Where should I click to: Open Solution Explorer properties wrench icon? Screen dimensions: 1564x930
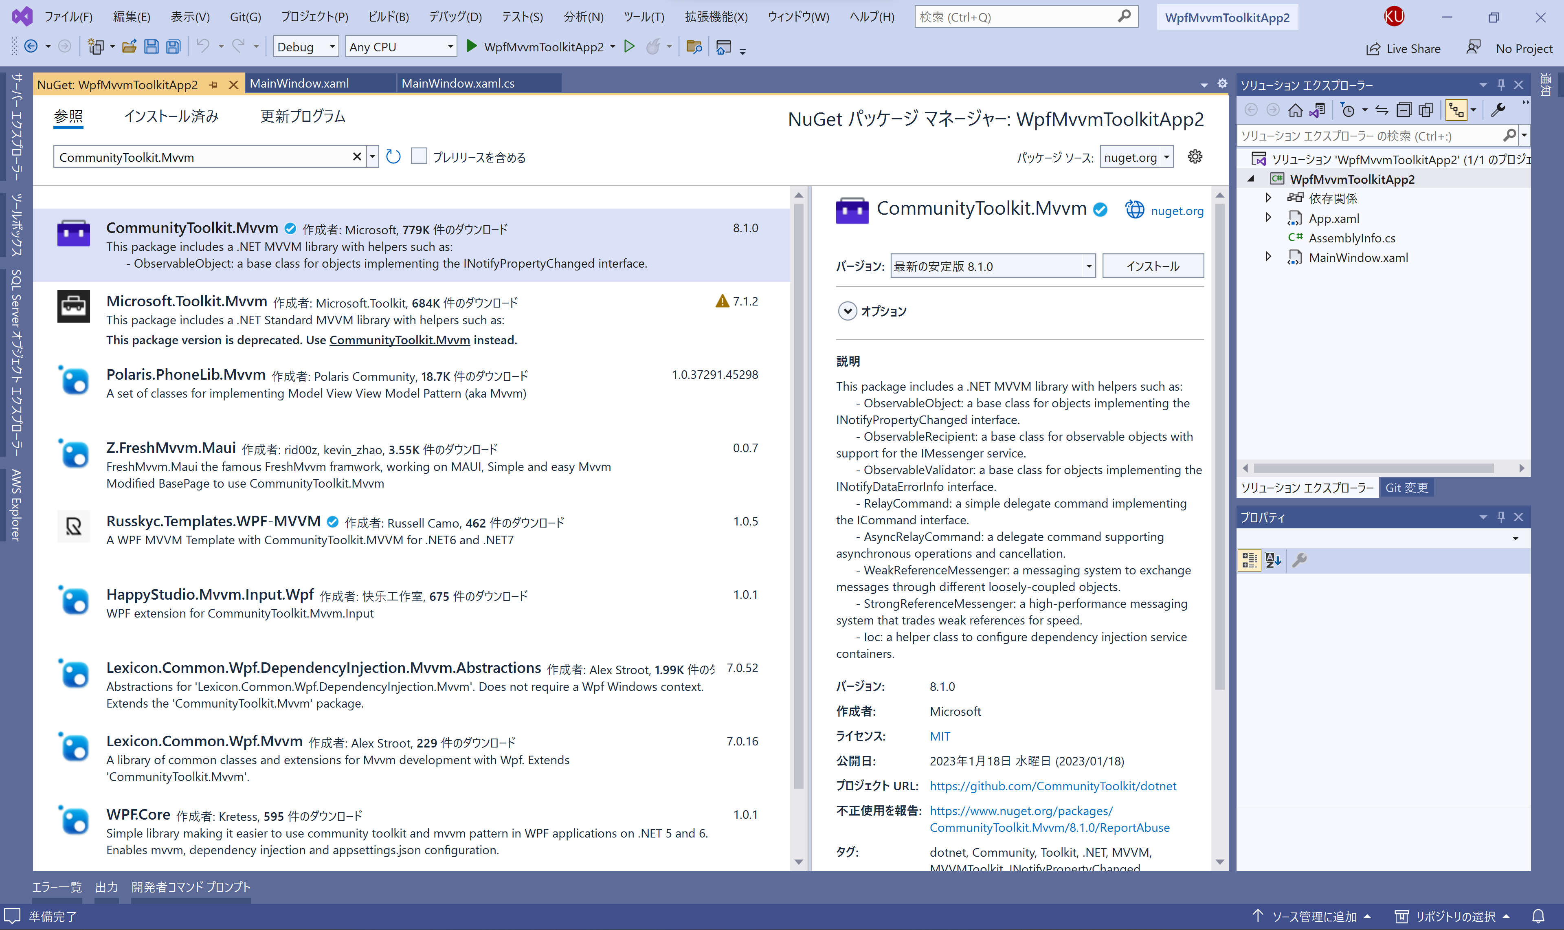click(x=1498, y=110)
